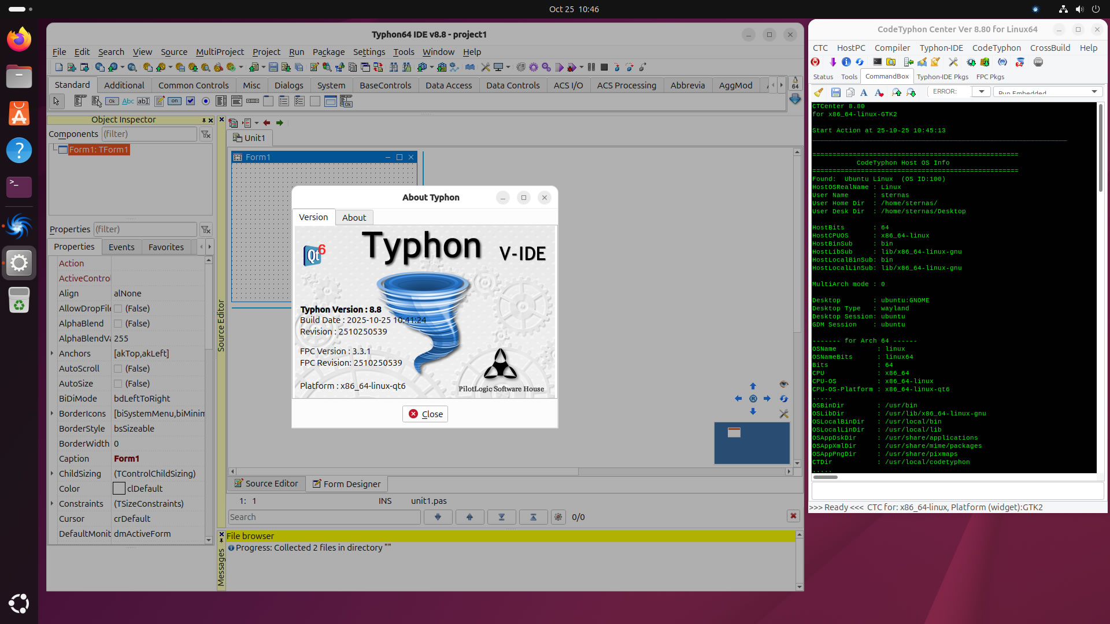Click the blue info icon in CodeTyphon Center
The image size is (1110, 624).
[846, 62]
